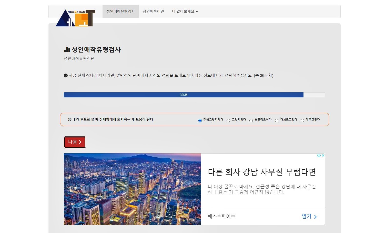Click the check circle icon before instructions
385x233 pixels.
[x=66, y=75]
